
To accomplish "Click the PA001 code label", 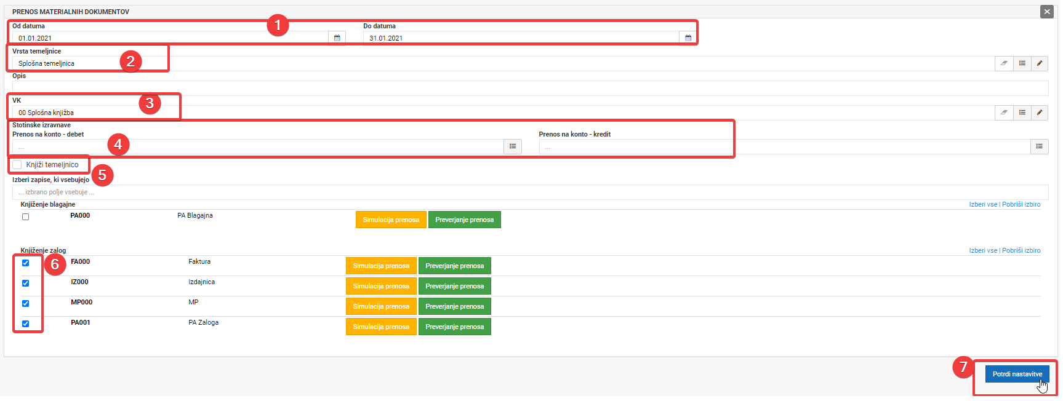I will (80, 322).
